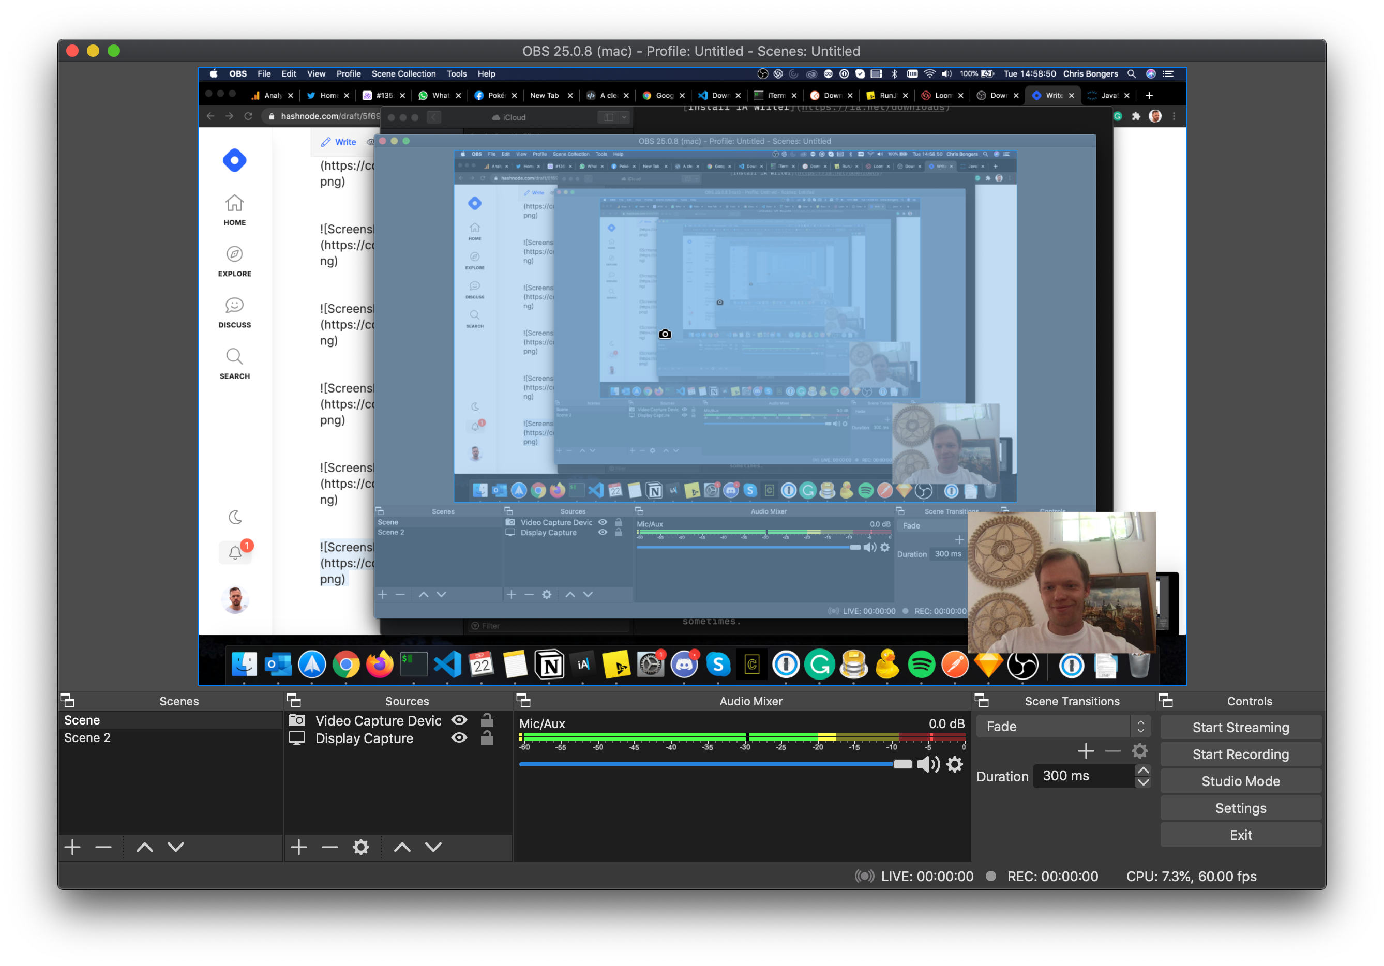1384x966 pixels.
Task: Pop out the Sources dock icon
Action: 294,700
